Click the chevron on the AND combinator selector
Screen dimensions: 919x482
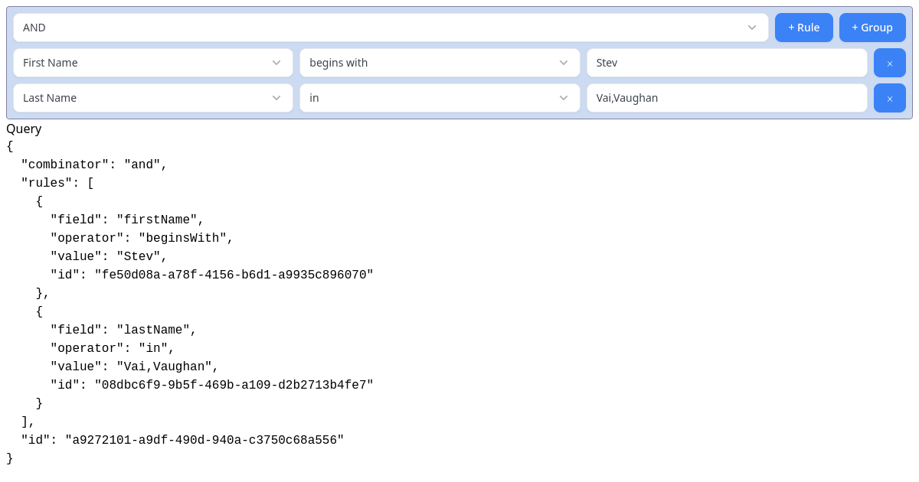click(x=751, y=28)
